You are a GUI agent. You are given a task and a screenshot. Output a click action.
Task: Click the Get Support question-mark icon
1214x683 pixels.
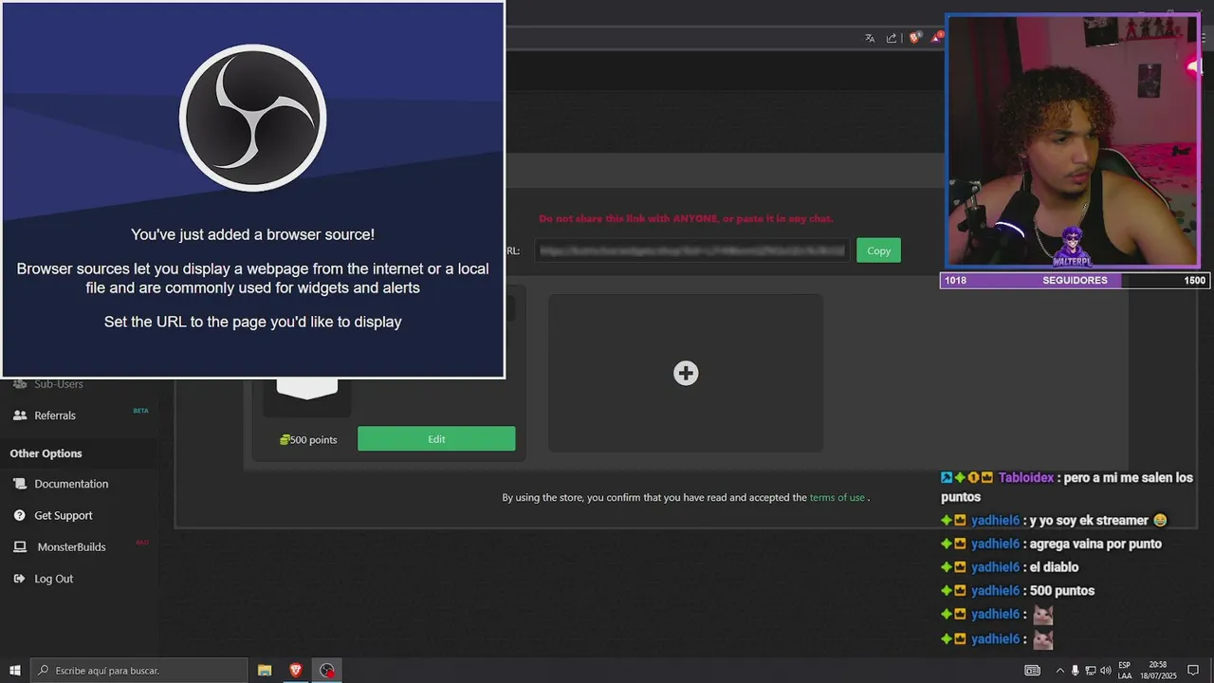19,515
